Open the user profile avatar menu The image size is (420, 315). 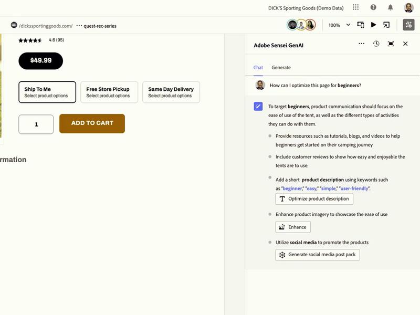tap(408, 8)
